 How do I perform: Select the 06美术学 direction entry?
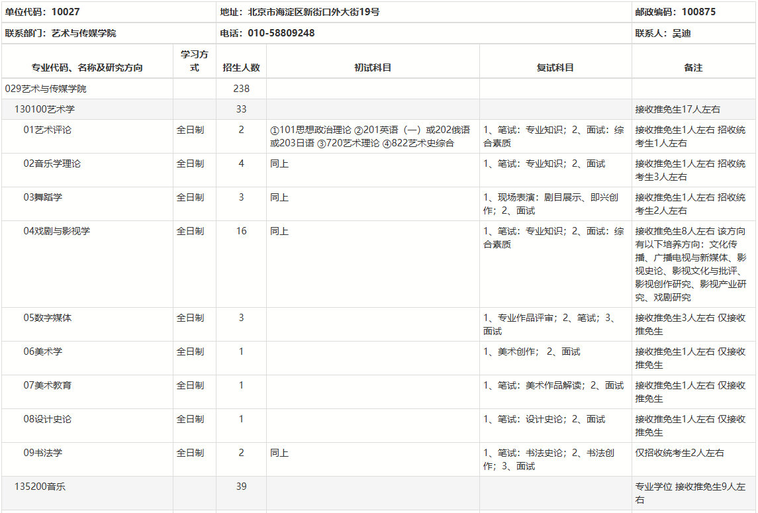coord(43,351)
